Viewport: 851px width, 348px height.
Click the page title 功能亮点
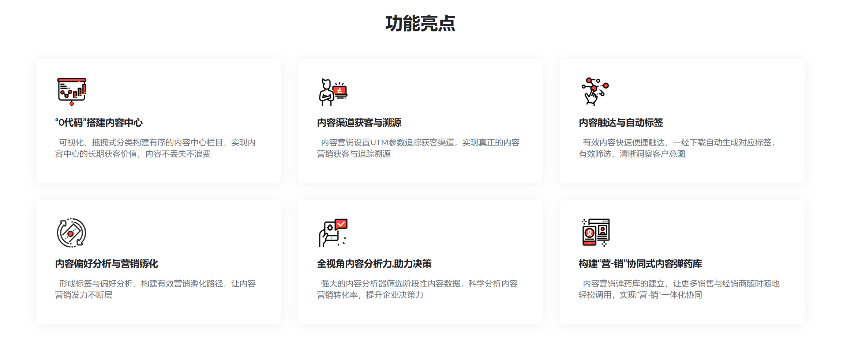pos(420,23)
